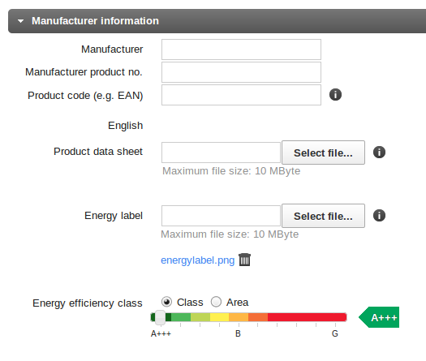Select the Area radio button

pos(217,302)
